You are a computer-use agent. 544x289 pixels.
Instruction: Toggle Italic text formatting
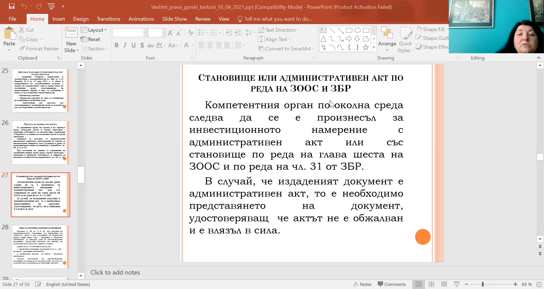(x=125, y=45)
